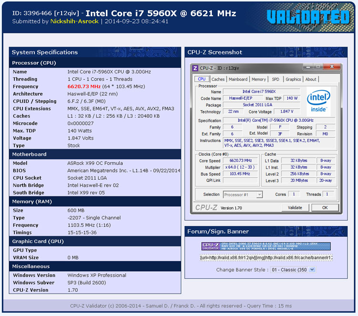Open the Change Banner Style dropdown
Screen dimensions: 358x316
[x=293, y=270]
